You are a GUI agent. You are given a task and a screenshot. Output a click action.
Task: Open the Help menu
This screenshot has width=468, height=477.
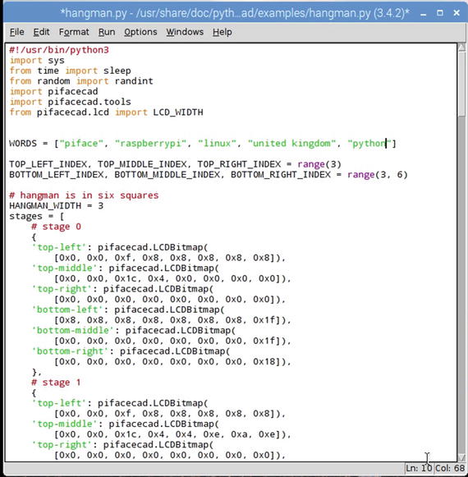pos(223,32)
